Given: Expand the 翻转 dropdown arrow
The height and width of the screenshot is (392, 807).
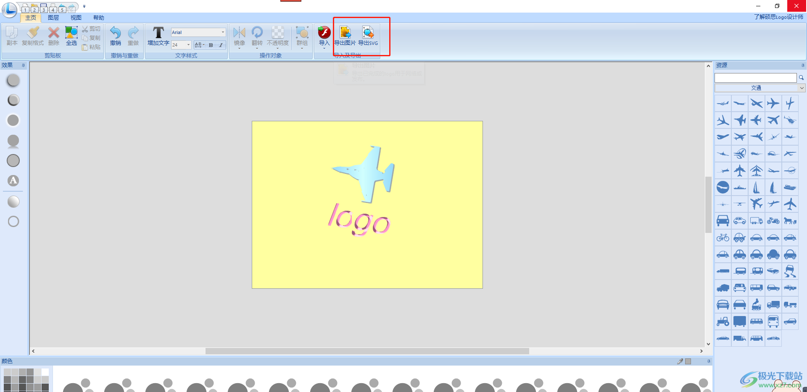Looking at the screenshot, I should (x=257, y=48).
